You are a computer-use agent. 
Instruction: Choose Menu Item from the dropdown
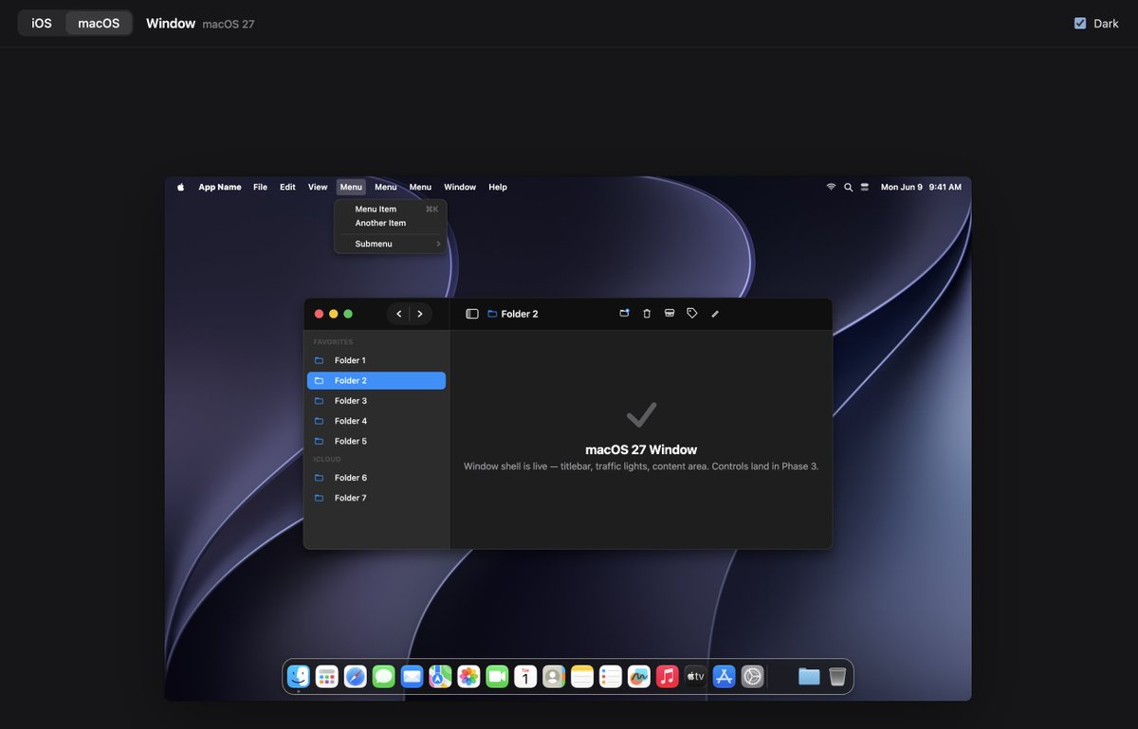click(x=390, y=209)
